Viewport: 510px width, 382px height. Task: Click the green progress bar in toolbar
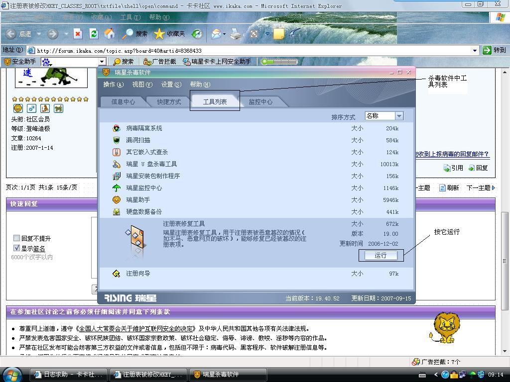coord(280,61)
